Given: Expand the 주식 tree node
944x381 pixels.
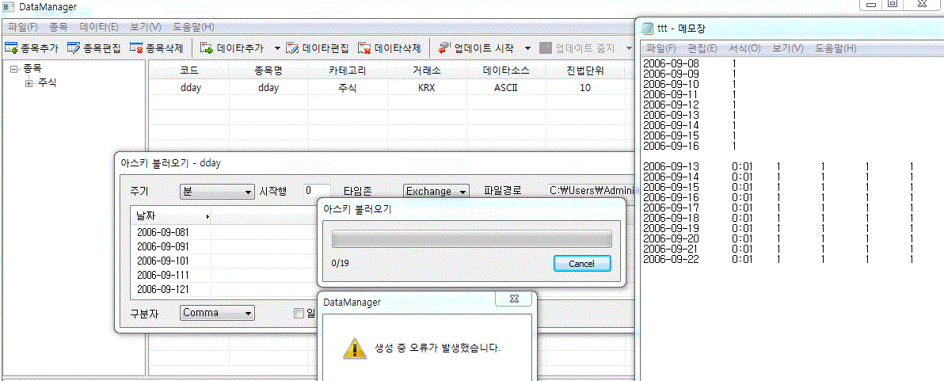Looking at the screenshot, I should [29, 83].
